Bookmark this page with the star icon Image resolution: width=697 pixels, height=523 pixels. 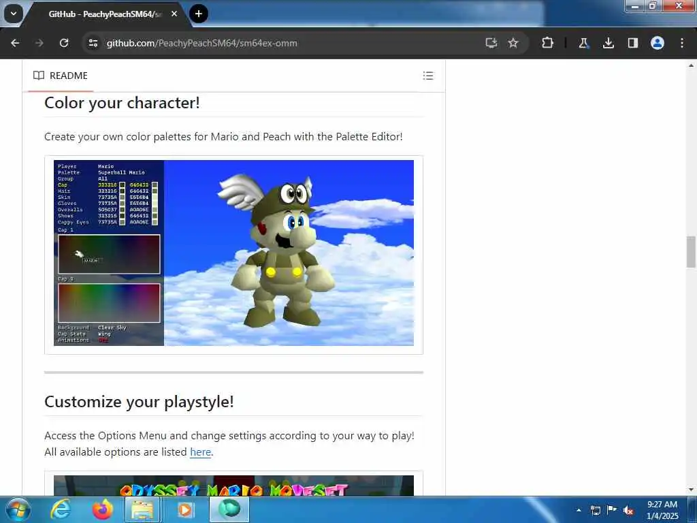point(513,43)
